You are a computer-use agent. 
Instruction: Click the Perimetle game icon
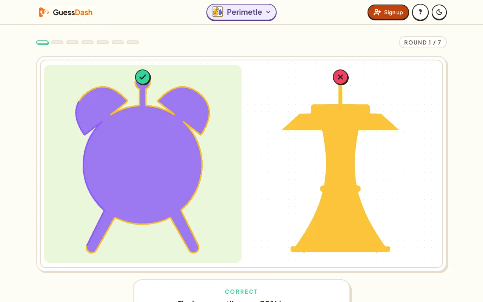coord(217,12)
